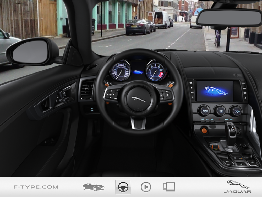
Task: Select the steering wheel interior view
Action: click(123, 187)
